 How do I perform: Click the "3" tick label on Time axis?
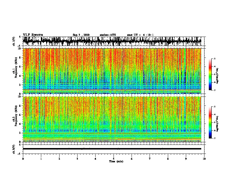77,159
